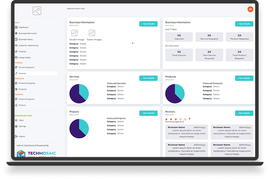Click the Product Requests stat tile under Last 7 days
The image size is (270, 179).
(x=240, y=37)
